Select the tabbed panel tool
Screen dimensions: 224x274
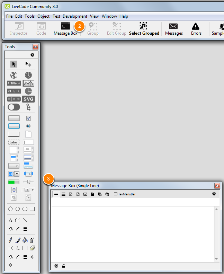pos(28,134)
